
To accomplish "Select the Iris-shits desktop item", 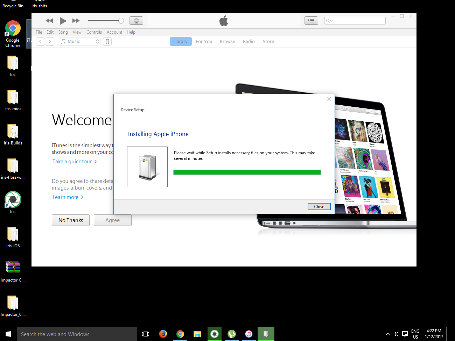I will point(39,4).
